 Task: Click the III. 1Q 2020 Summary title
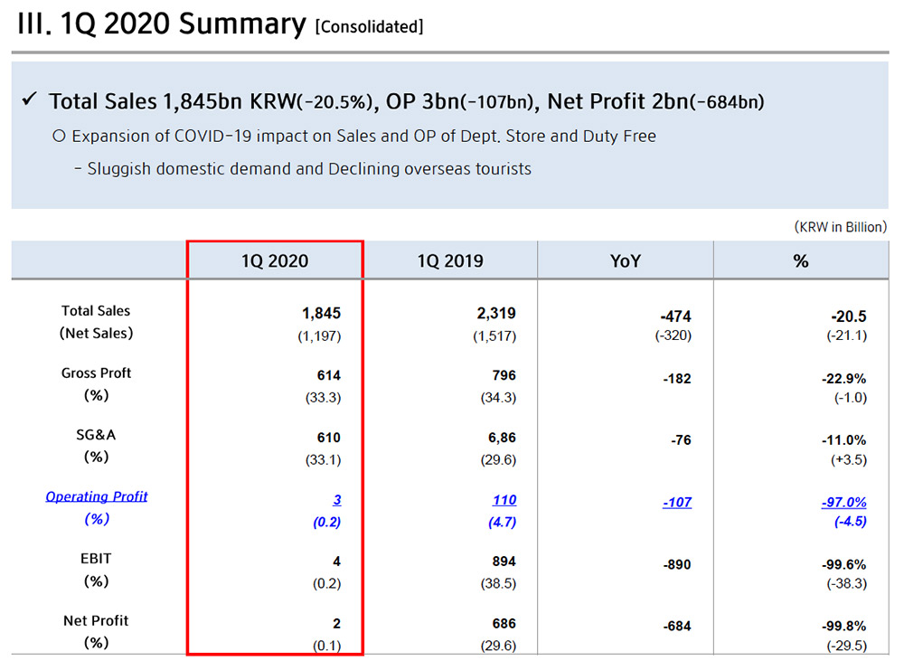[162, 24]
